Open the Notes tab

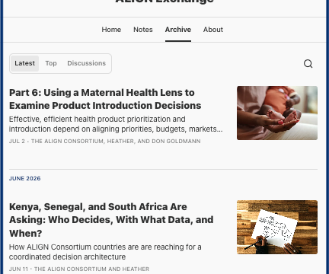tap(143, 30)
